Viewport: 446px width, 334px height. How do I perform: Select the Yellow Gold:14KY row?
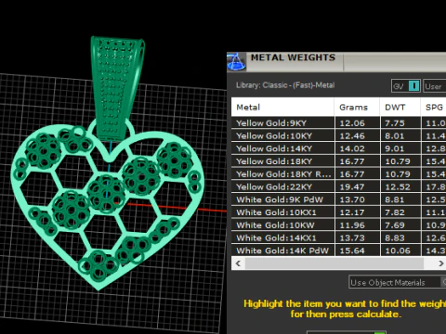click(x=339, y=148)
